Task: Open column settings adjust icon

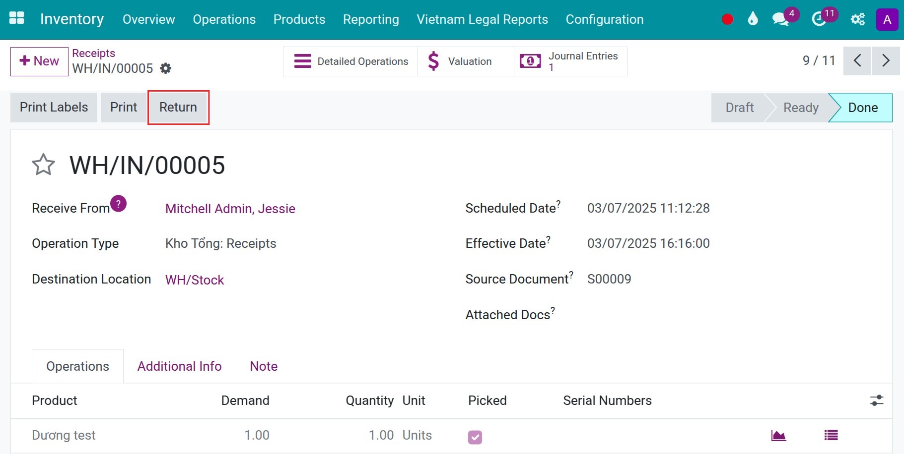Action: click(877, 400)
